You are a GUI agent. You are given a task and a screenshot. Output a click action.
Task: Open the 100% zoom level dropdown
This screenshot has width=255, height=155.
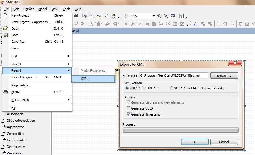tap(154, 16)
